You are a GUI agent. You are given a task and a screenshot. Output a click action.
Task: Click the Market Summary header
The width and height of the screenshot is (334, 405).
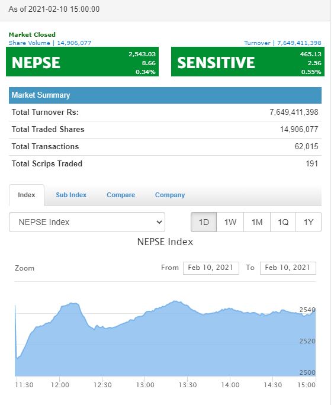pyautogui.click(x=165, y=95)
